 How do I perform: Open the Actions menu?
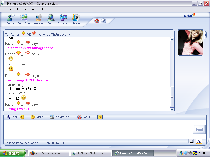coord(21,9)
